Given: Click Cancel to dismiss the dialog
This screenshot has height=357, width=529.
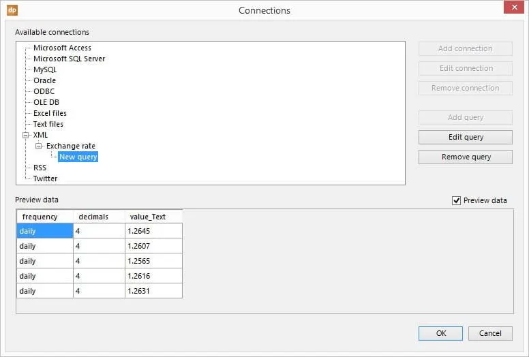Looking at the screenshot, I should 490,333.
